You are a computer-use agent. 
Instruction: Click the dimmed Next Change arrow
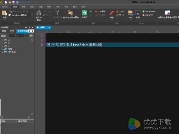(96, 15)
